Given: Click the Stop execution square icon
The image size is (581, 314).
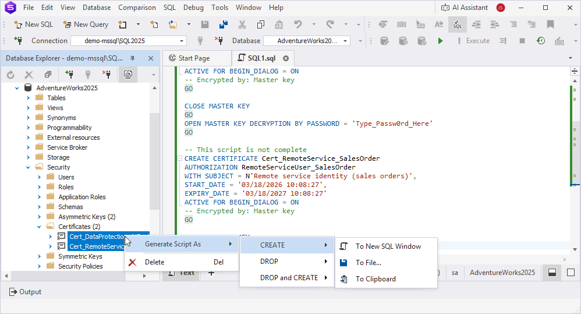Looking at the screenshot, I should click(522, 41).
